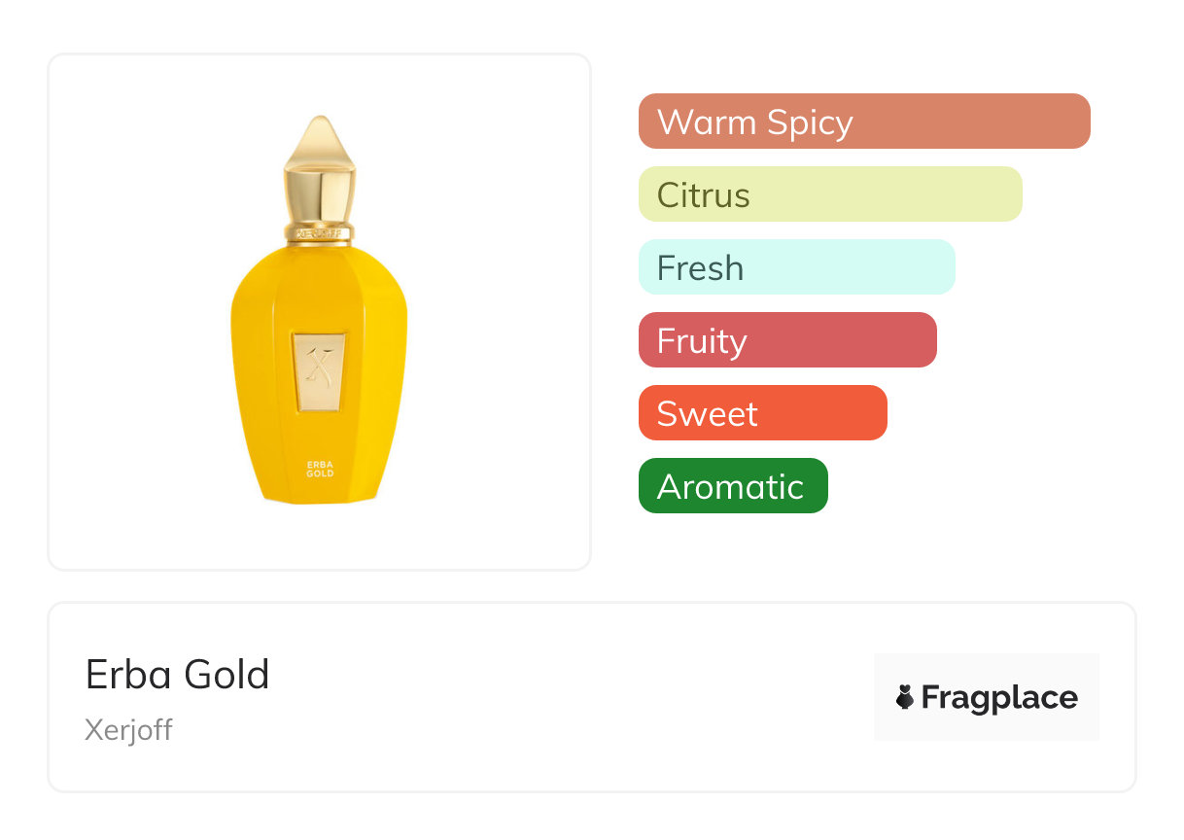
Task: Open the Erba Gold title
Action: click(x=177, y=675)
